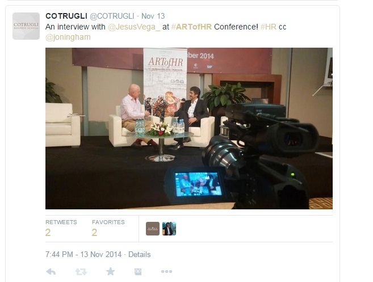The image size is (373, 282).
Task: Open the Nov 13 timestamp link
Action: point(153,16)
